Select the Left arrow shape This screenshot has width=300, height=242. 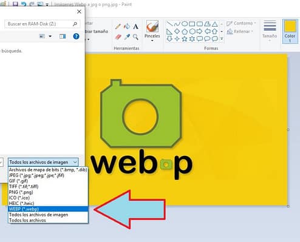[207, 32]
